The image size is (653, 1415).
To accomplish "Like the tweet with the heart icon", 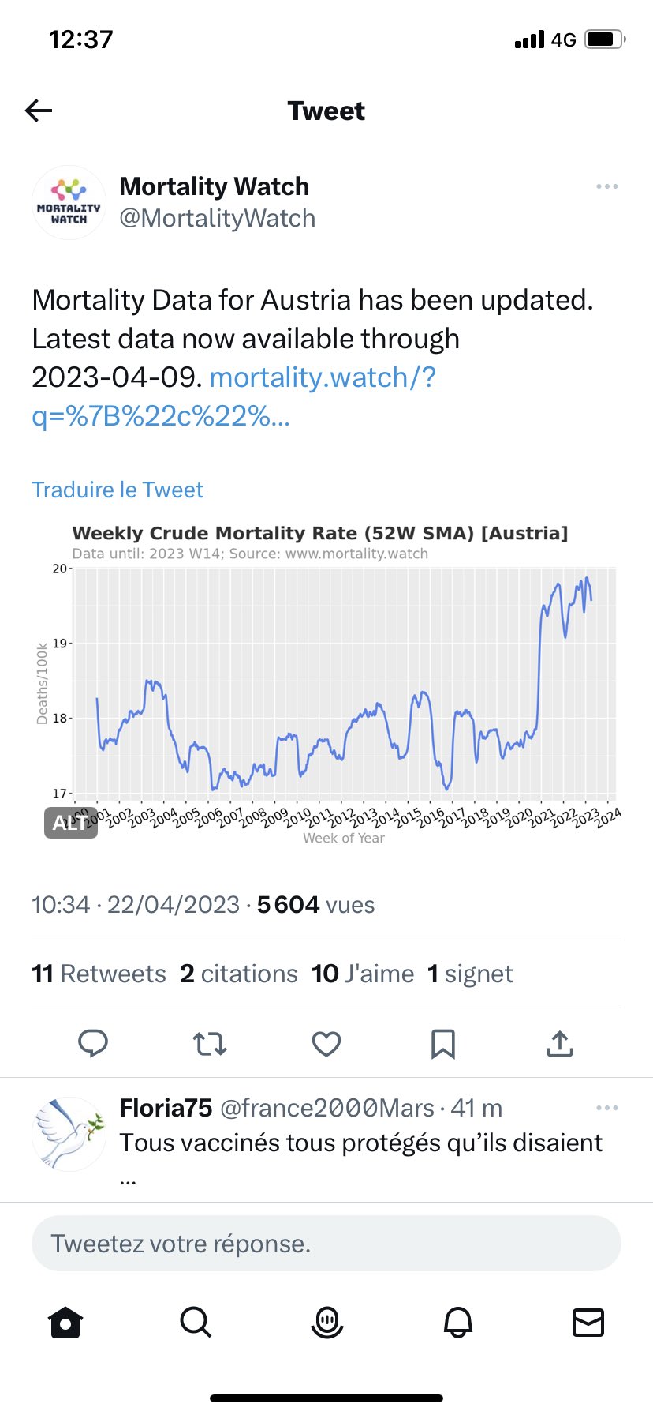I will [x=326, y=1043].
